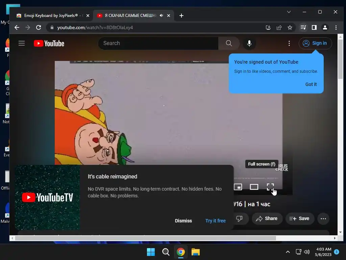The width and height of the screenshot is (346, 260).
Task: Dismiss tooltip with Got it
Action: click(x=311, y=84)
